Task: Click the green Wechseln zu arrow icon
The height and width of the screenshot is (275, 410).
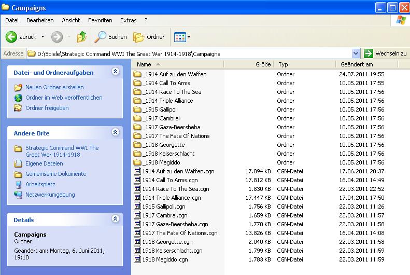Action: [x=369, y=53]
